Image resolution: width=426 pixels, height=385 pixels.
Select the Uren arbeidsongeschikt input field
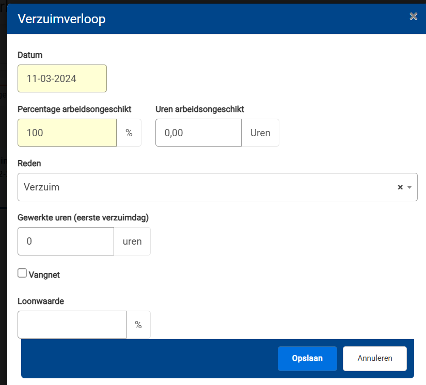click(198, 133)
